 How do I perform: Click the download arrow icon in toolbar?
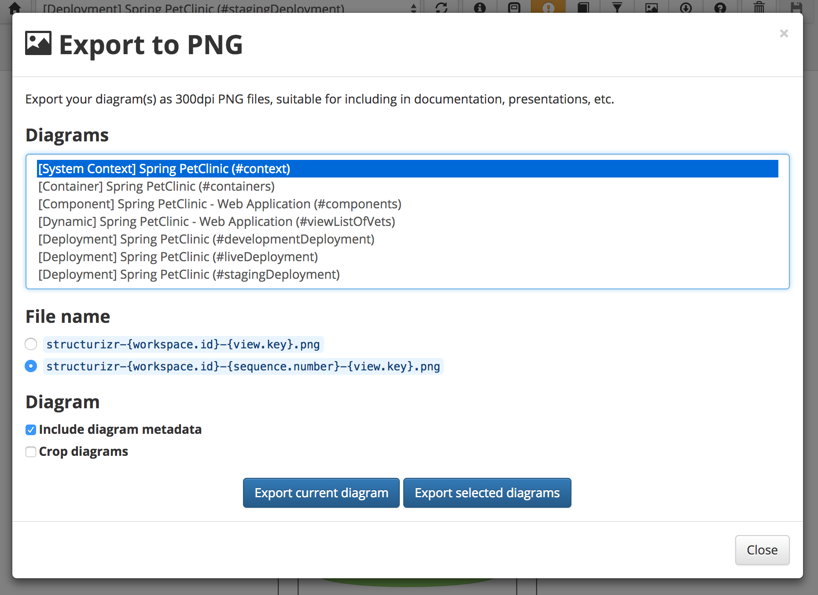[686, 7]
